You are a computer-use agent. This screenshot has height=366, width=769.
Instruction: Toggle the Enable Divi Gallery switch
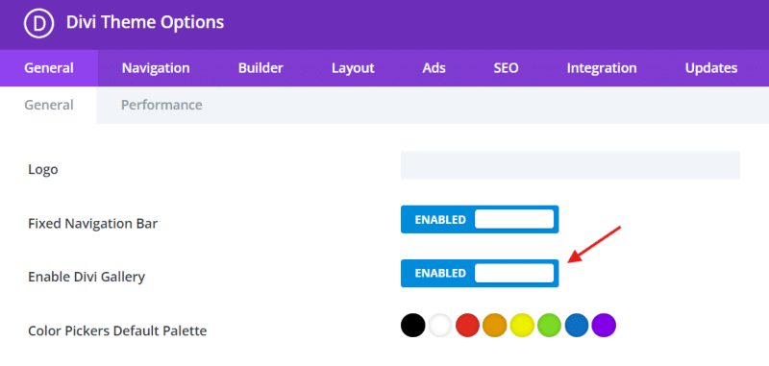pyautogui.click(x=480, y=273)
